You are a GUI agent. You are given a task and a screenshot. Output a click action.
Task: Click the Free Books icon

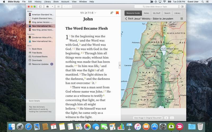[x=30, y=53]
